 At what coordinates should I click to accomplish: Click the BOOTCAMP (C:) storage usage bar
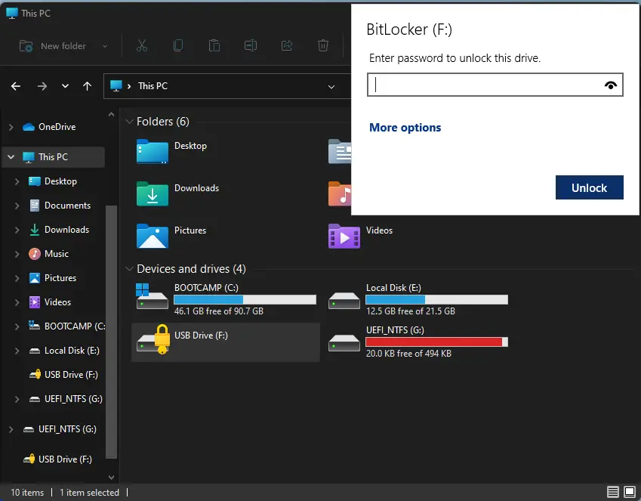click(245, 299)
